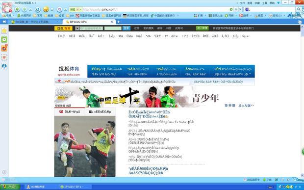
Task: Open the 常用 bookmarks folder
Action: coord(38,15)
